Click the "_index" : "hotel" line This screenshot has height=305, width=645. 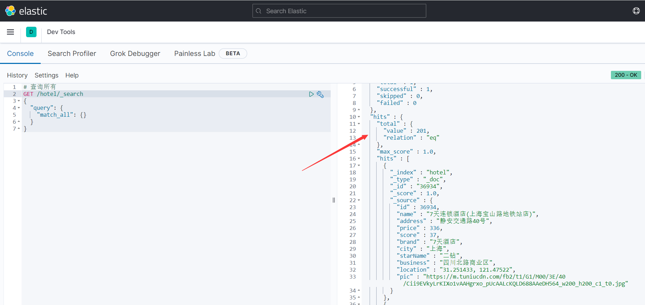(421, 173)
